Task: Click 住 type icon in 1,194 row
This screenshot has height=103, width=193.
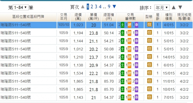Action: click(149, 33)
